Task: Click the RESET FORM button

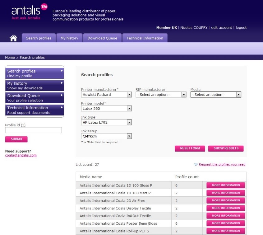Action: click(x=190, y=148)
